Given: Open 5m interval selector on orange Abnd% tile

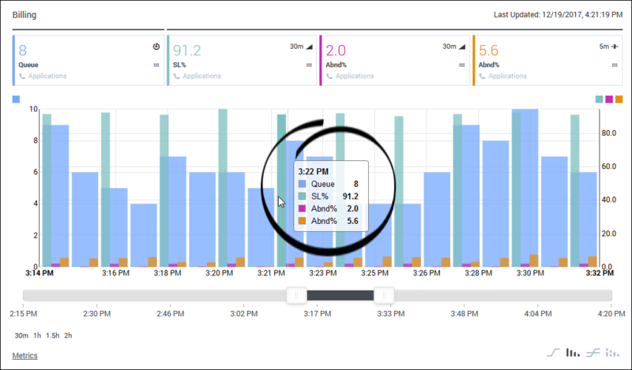Looking at the screenshot, I should tap(608, 47).
